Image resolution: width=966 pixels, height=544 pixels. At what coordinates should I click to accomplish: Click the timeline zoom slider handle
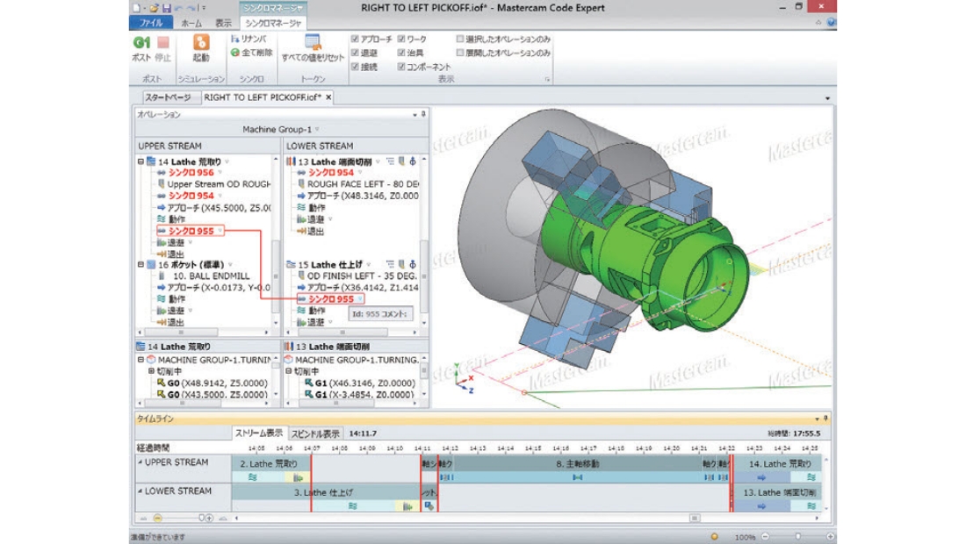point(201,519)
